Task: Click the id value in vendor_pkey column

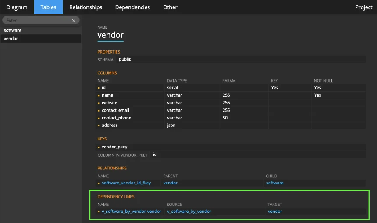Action: pyautogui.click(x=155, y=155)
